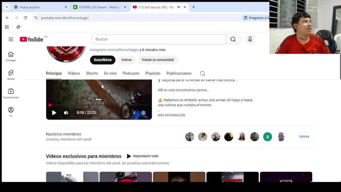Close the Nueva pestaña tab

(x=66, y=7)
